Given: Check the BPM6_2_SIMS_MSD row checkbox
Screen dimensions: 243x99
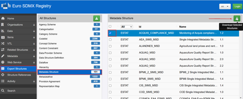Looking at the screenshot, I should click(110, 72).
